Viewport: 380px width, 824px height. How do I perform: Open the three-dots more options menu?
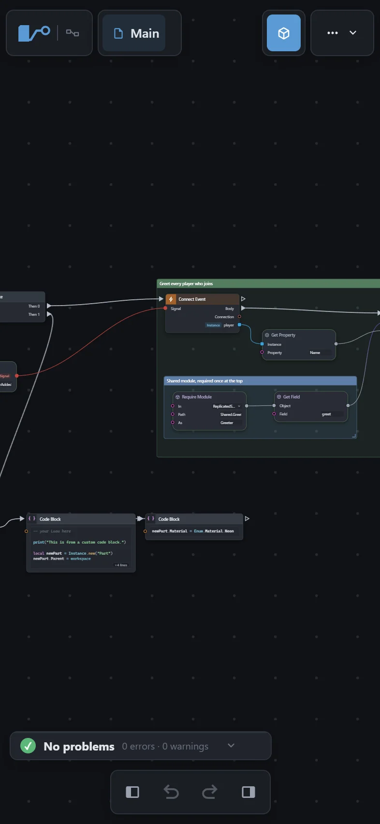click(x=333, y=33)
